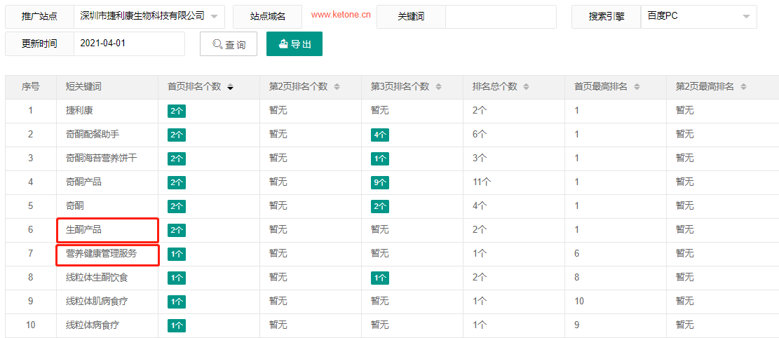Viewport: 779px width, 338px height.
Task: Open the www.ketone.cn site link
Action: point(341,15)
